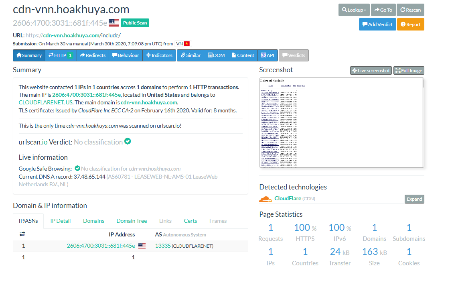Open the Lookup dropdown menu
The height and width of the screenshot is (285, 452).
tap(353, 10)
